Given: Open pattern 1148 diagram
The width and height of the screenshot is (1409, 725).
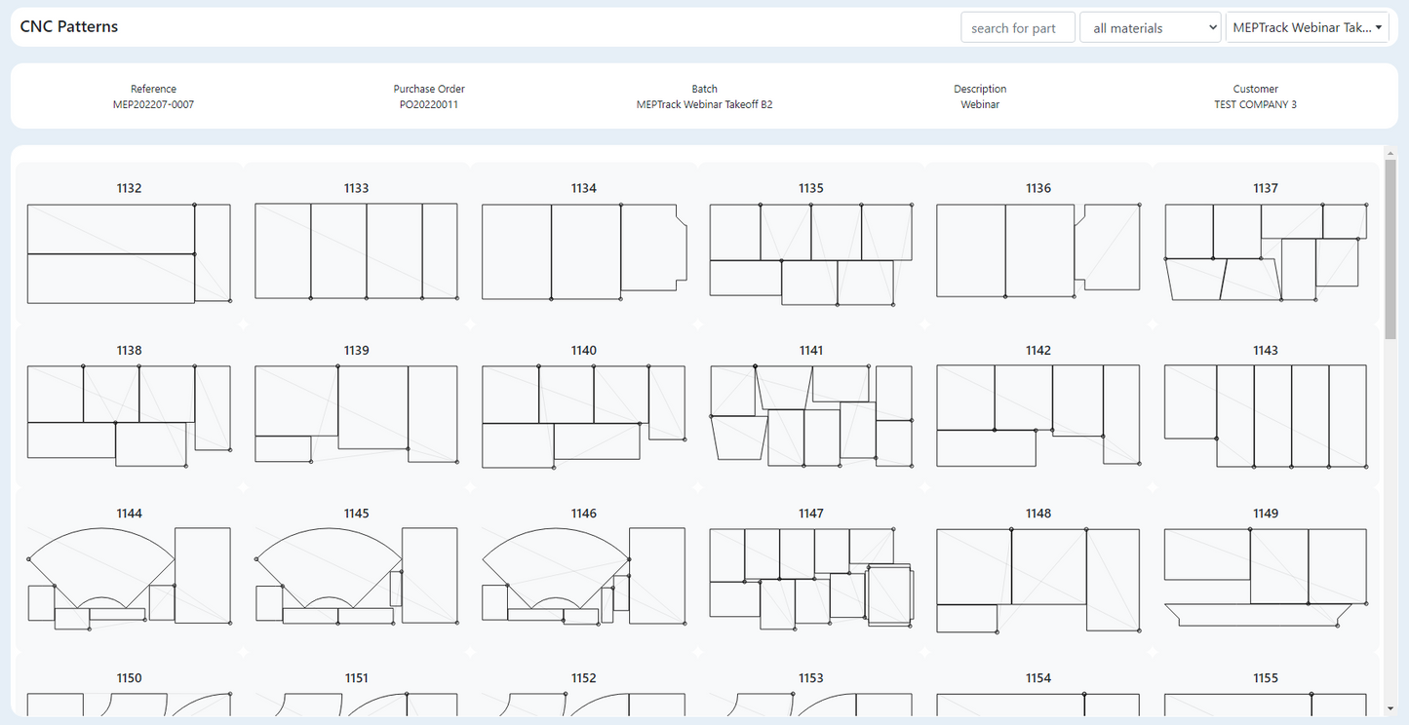Looking at the screenshot, I should [1037, 578].
